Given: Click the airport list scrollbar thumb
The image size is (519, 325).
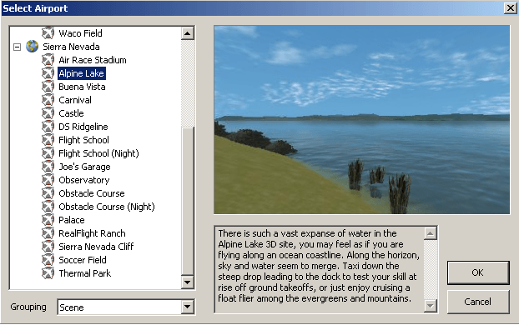Looking at the screenshot, I should (x=188, y=201).
